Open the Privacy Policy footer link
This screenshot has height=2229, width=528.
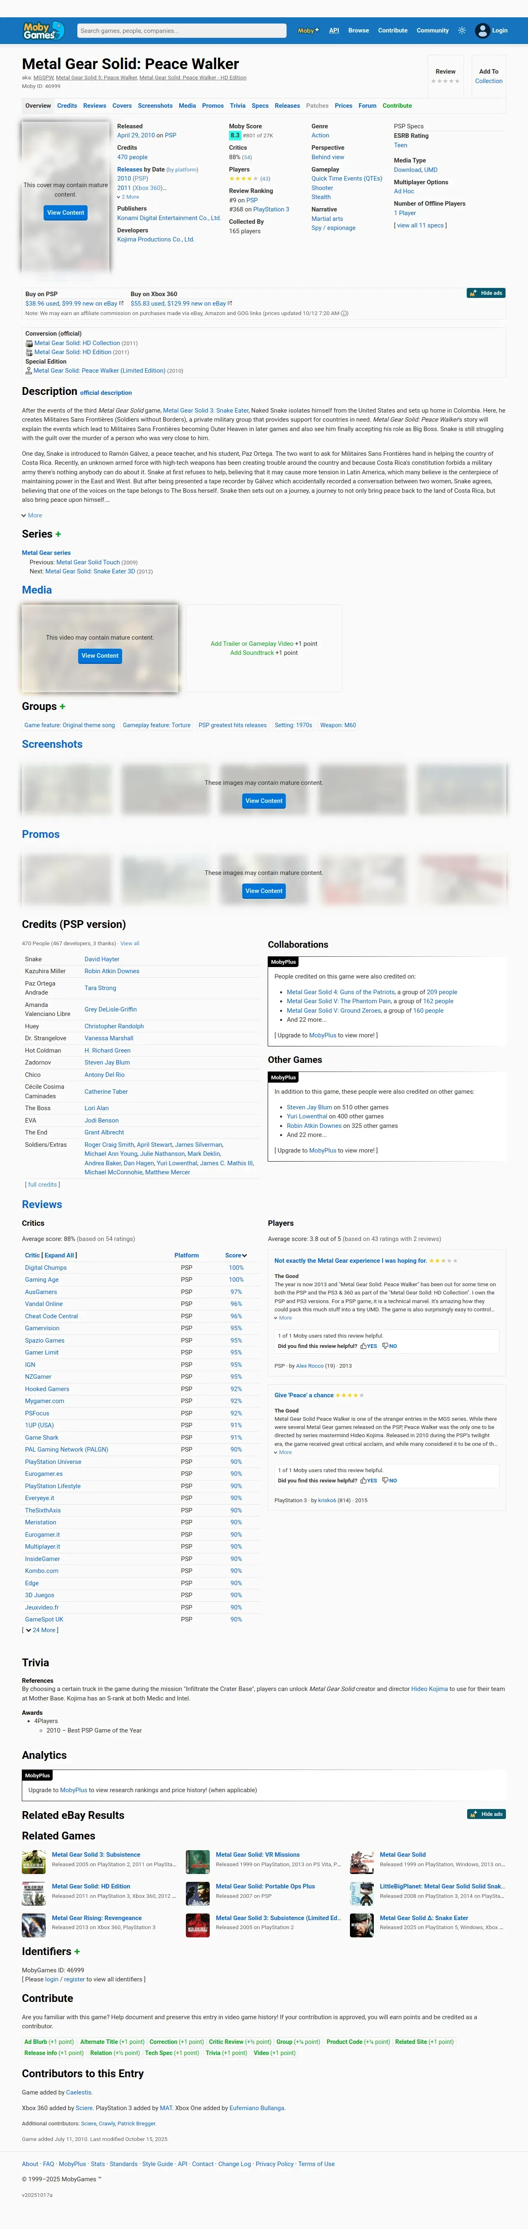pos(274,2163)
